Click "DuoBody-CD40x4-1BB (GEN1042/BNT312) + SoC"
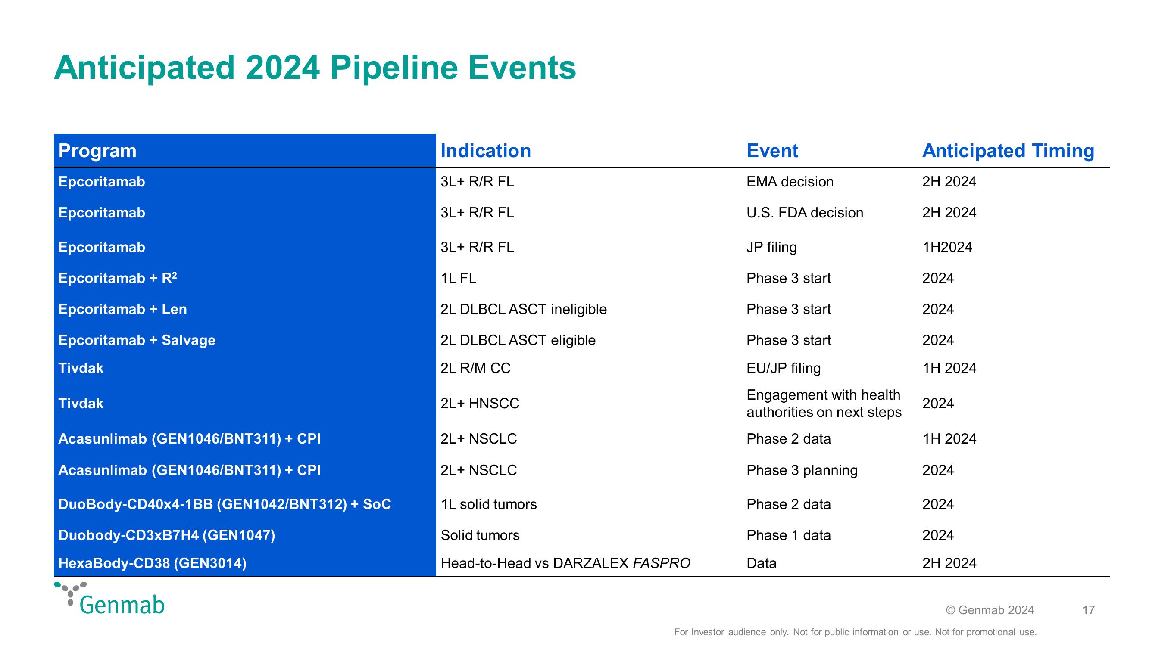 [225, 504]
